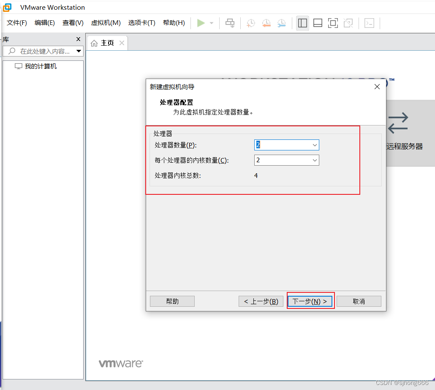Expand the library search filter dropdown
Viewport: 435px width, 390px height.
[79, 51]
